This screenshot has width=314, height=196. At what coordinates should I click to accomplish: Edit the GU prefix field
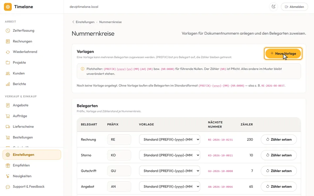click(119, 171)
